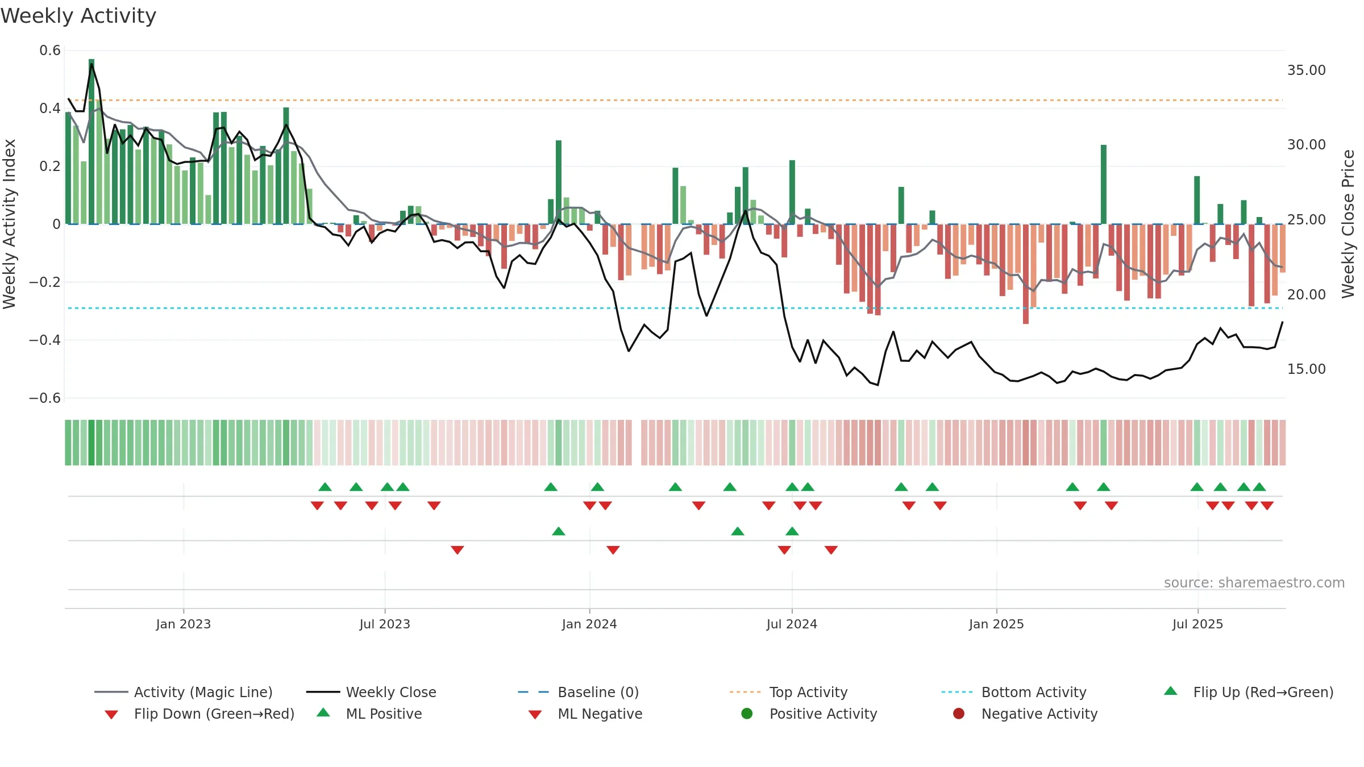This screenshot has height=767, width=1364.
Task: Click the Weekly Activity chart title
Action: coord(78,16)
